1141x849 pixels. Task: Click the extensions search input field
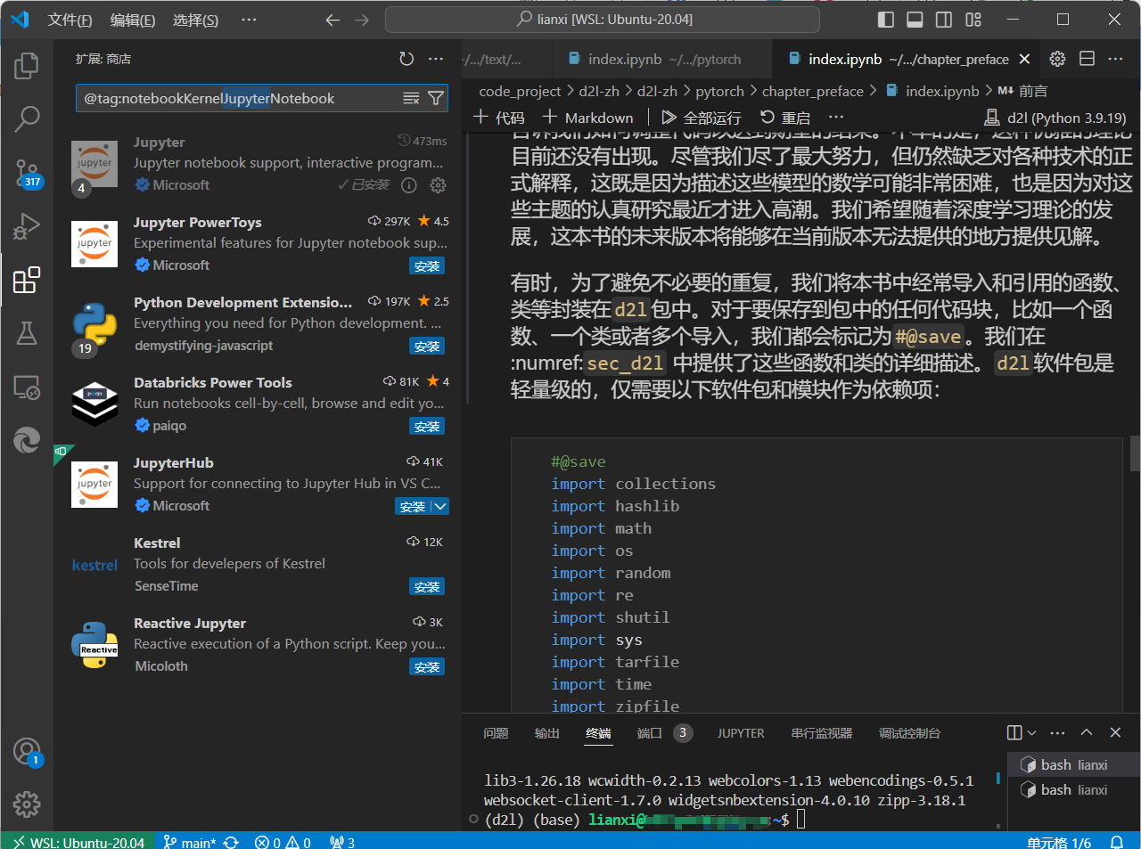(236, 98)
